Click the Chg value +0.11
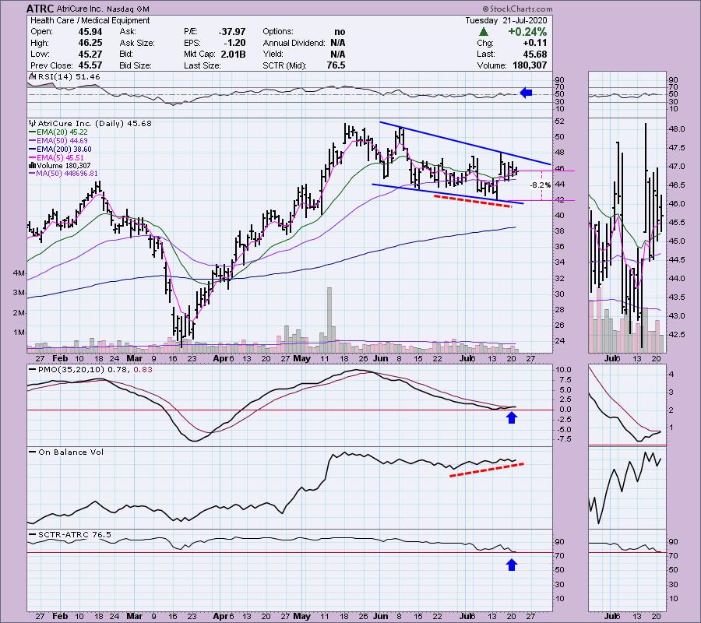The image size is (701, 623). [x=534, y=43]
